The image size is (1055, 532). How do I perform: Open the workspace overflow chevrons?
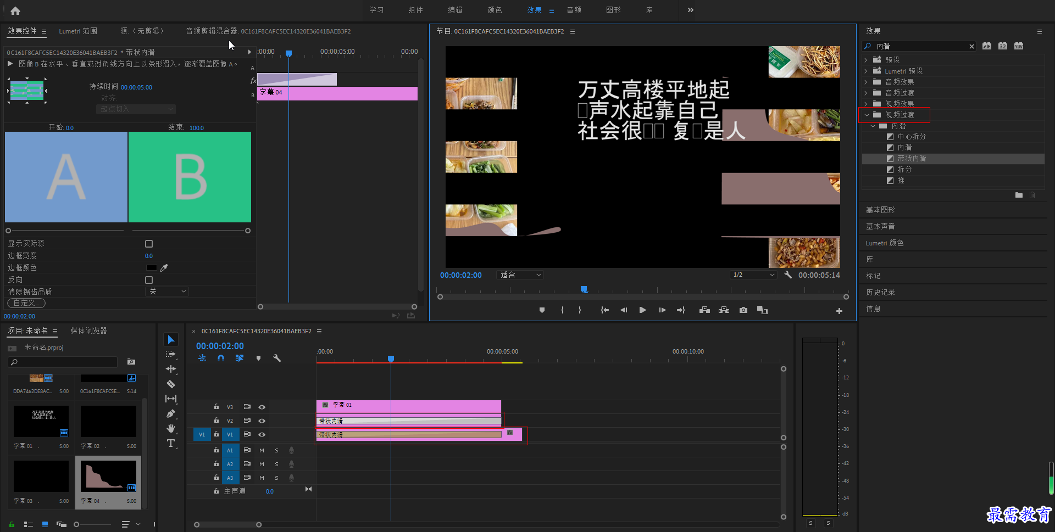[691, 10]
